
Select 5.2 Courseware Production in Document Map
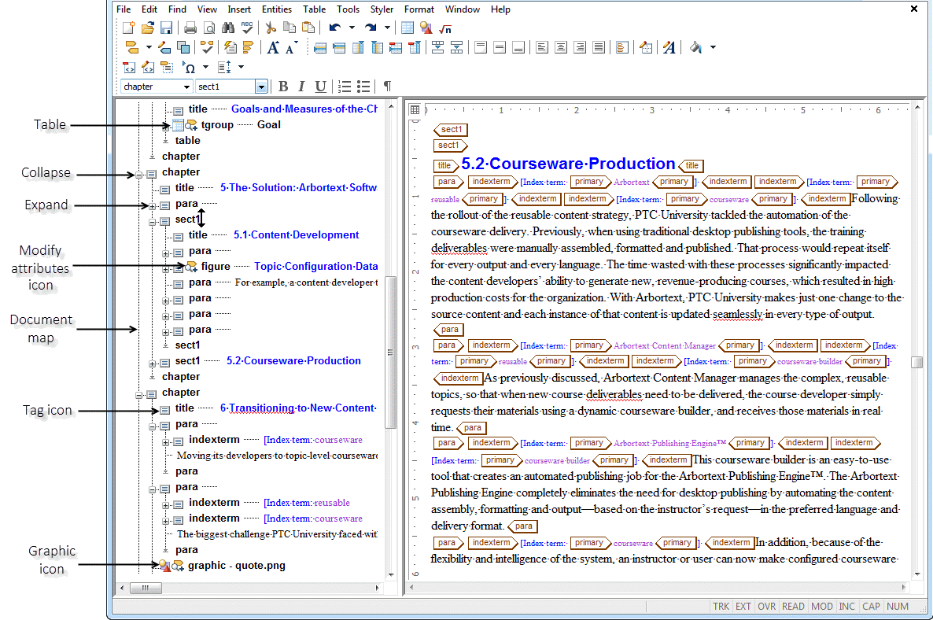tap(293, 360)
